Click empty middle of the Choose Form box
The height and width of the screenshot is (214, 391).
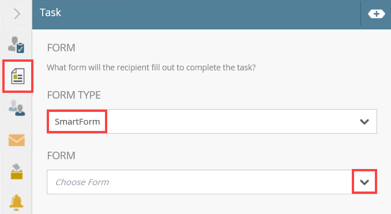click(x=230, y=182)
